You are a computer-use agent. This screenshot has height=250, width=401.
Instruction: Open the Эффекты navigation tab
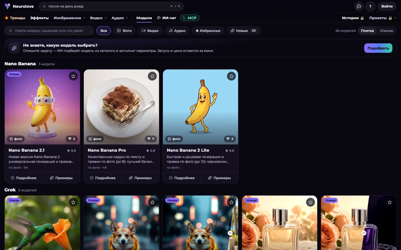39,18
